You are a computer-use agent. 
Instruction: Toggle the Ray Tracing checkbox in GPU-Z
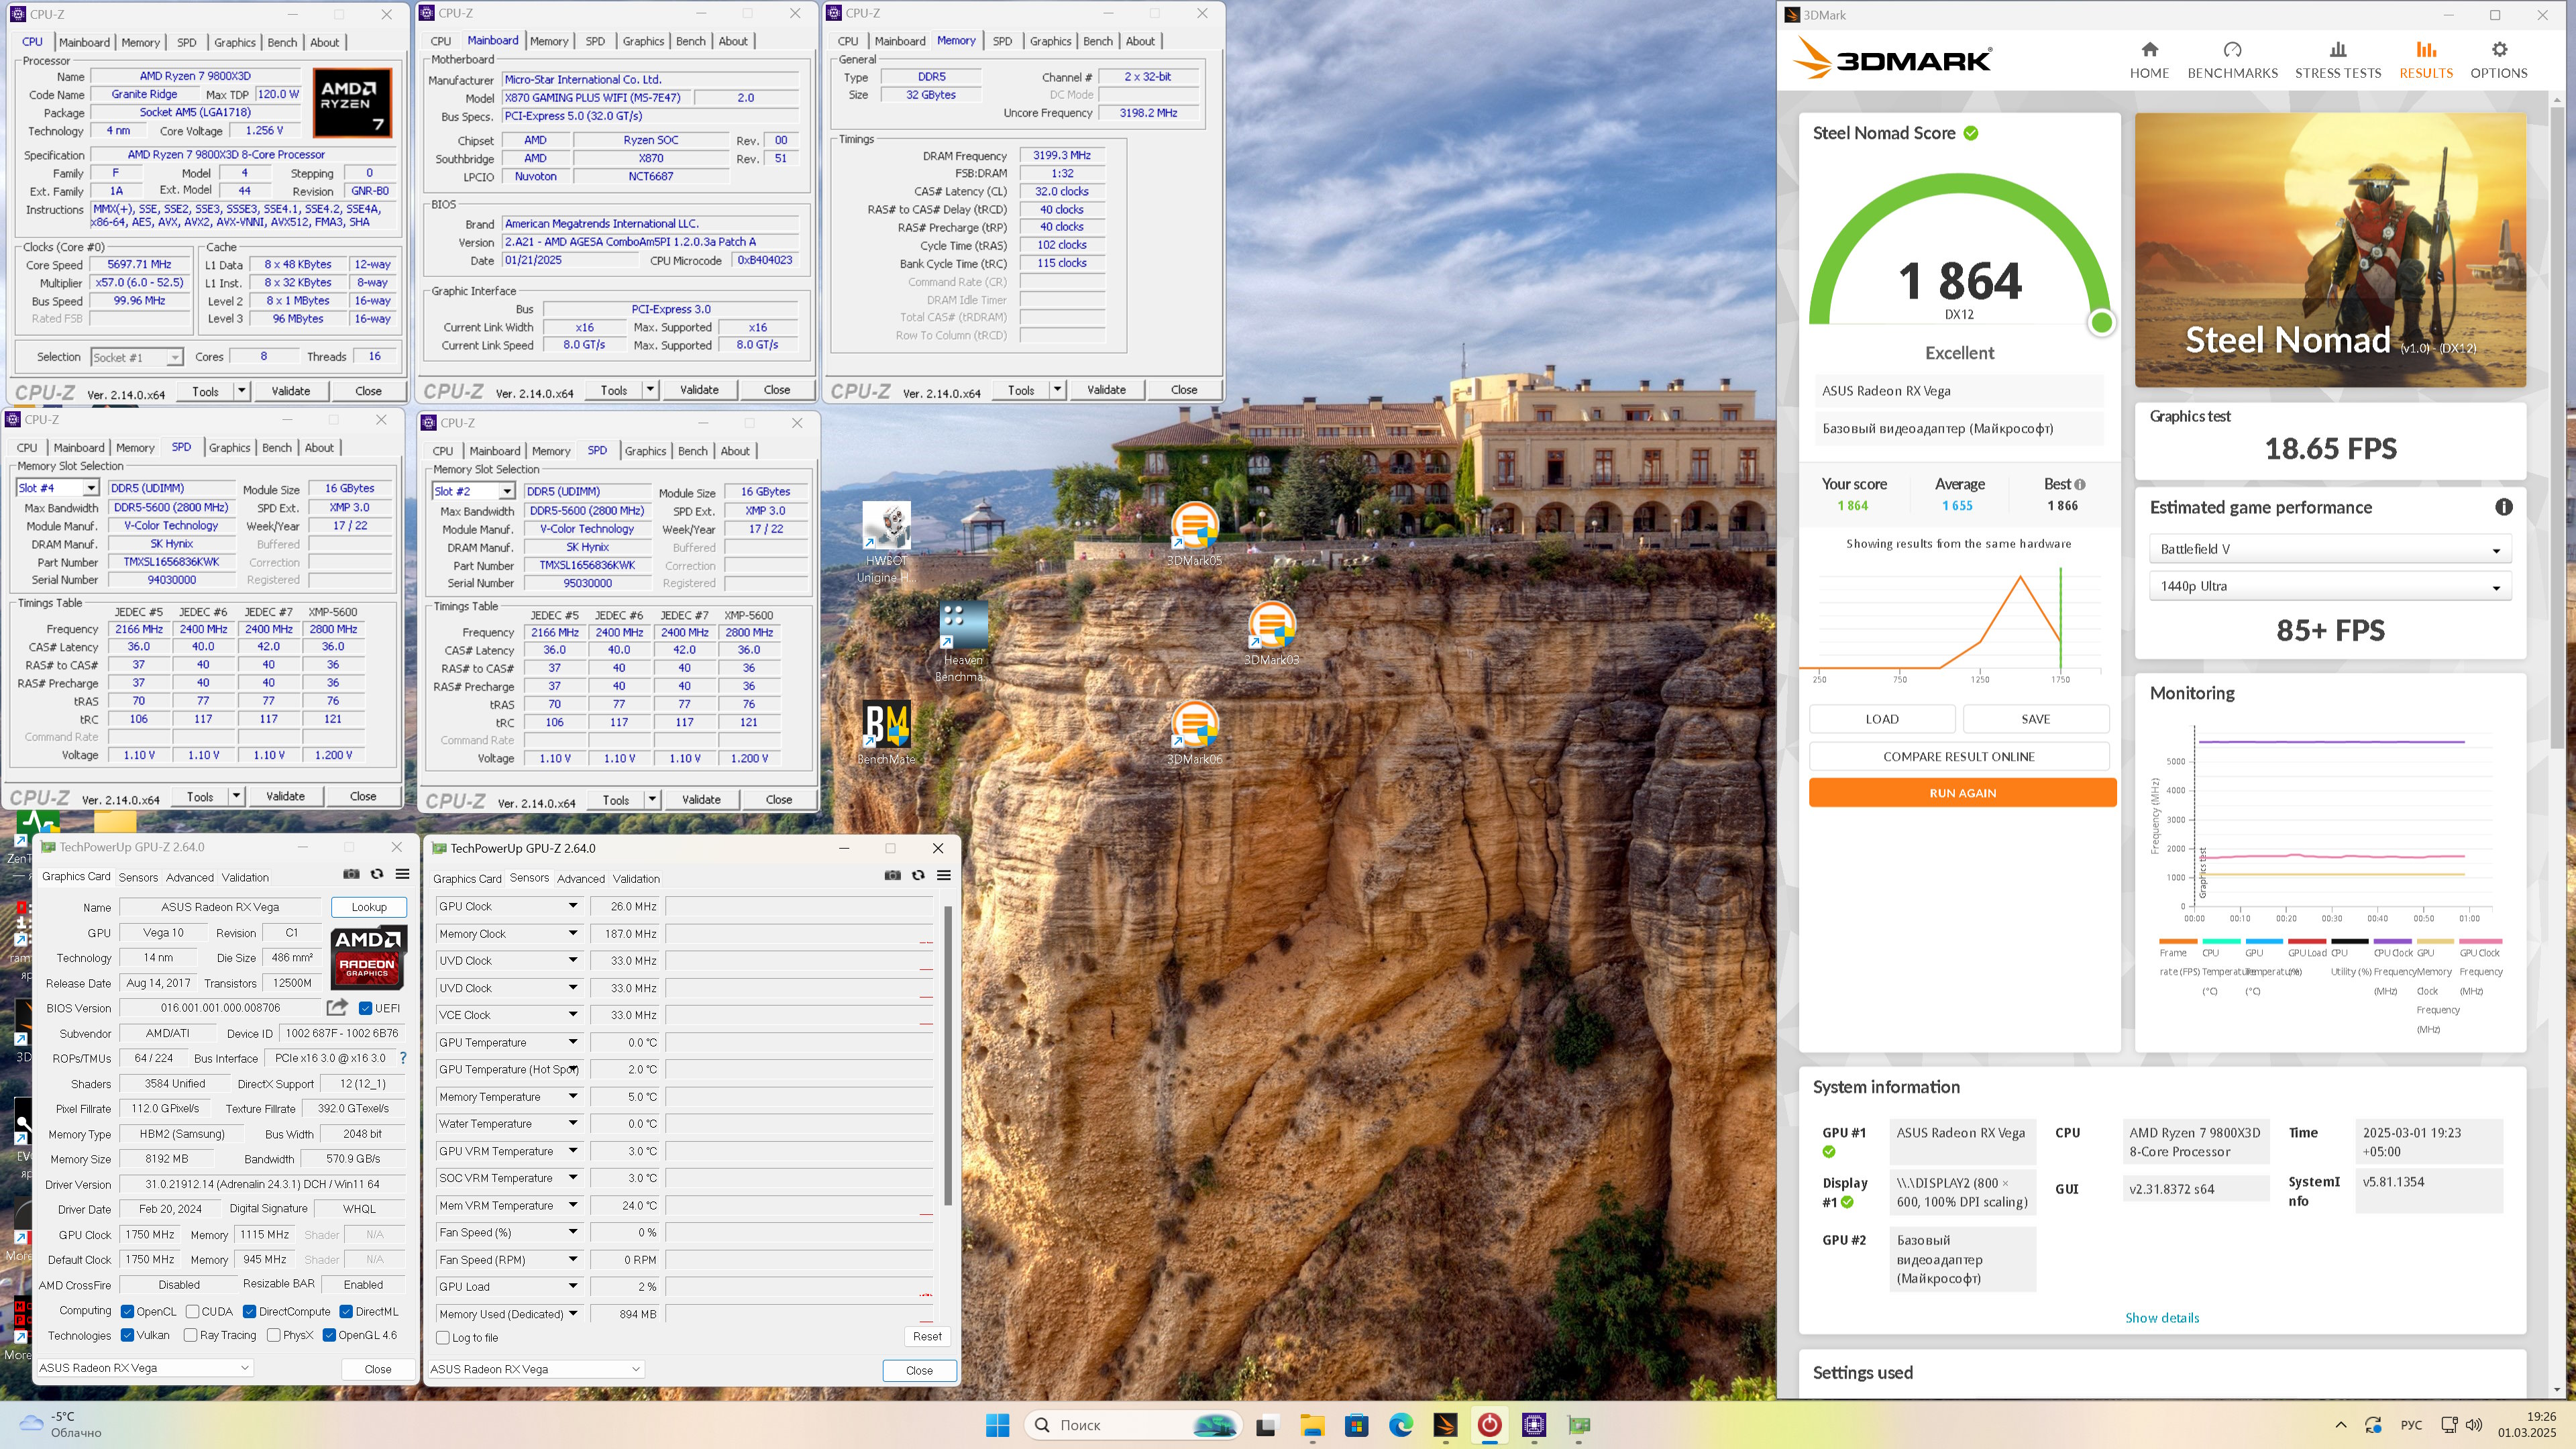tap(190, 1335)
